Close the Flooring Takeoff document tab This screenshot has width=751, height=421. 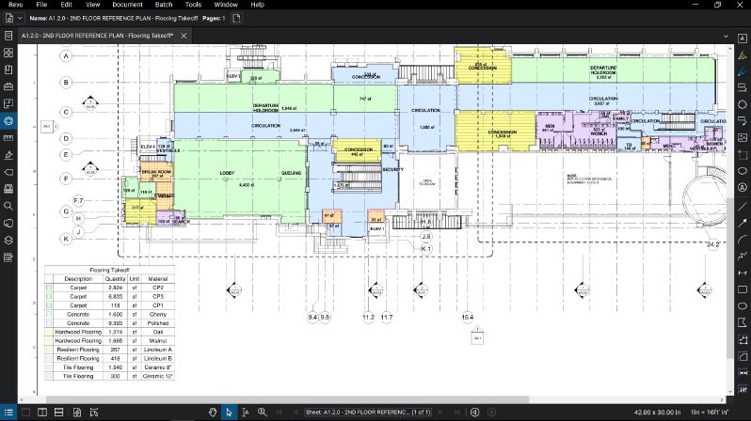(184, 36)
